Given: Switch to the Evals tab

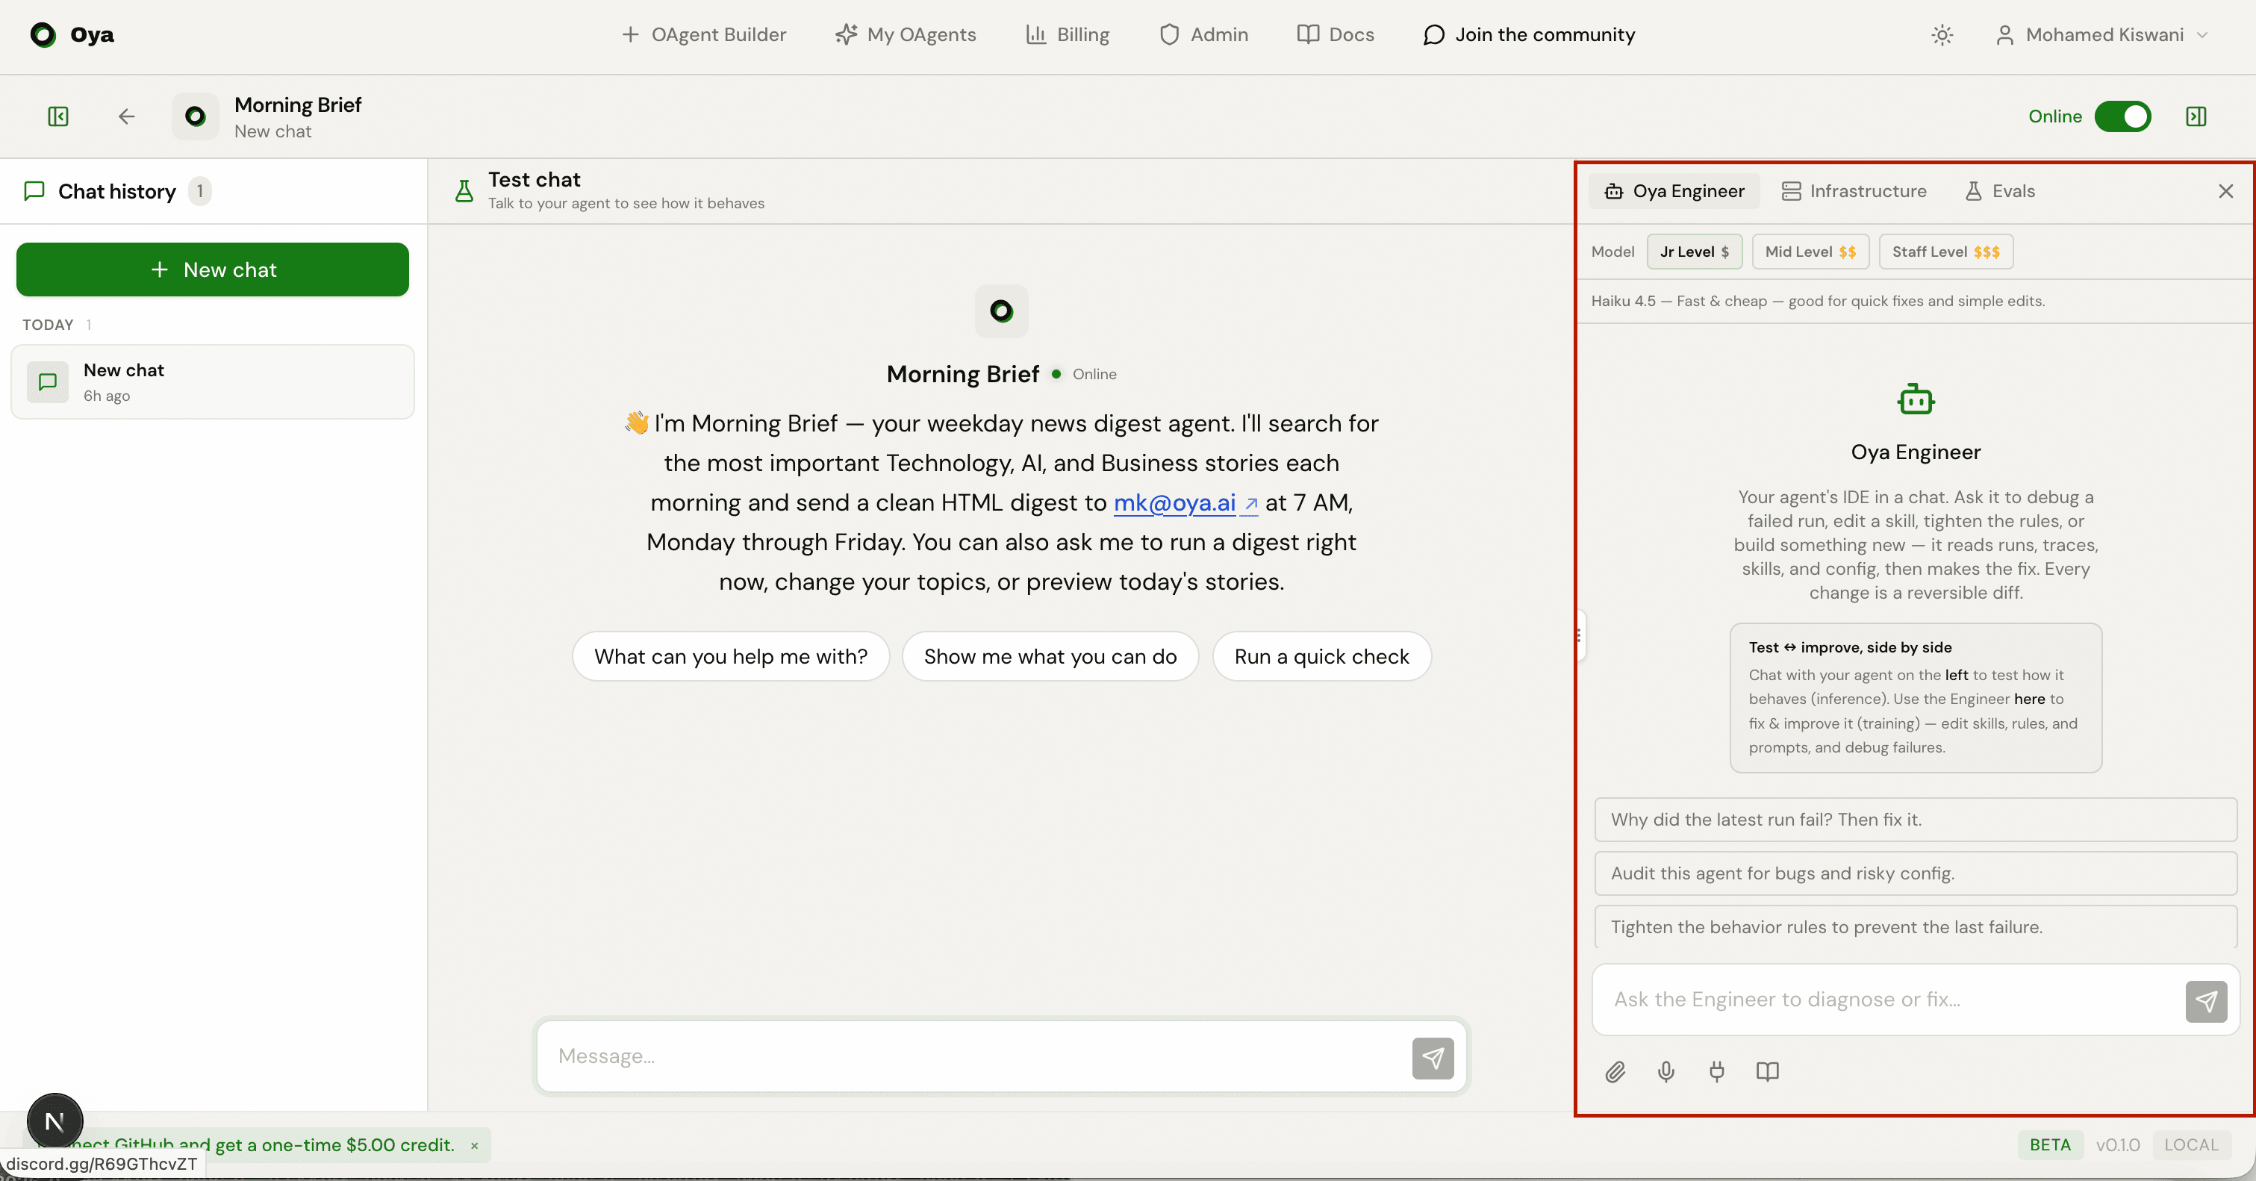Looking at the screenshot, I should 1999,191.
